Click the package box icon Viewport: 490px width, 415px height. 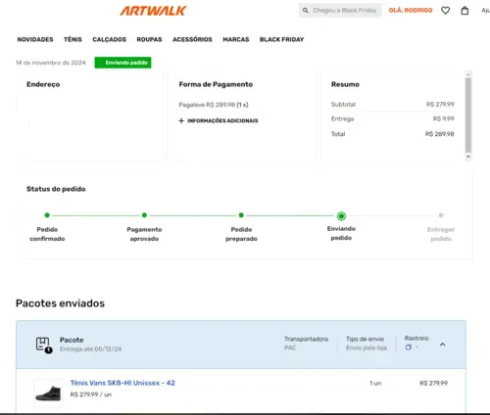pos(44,346)
